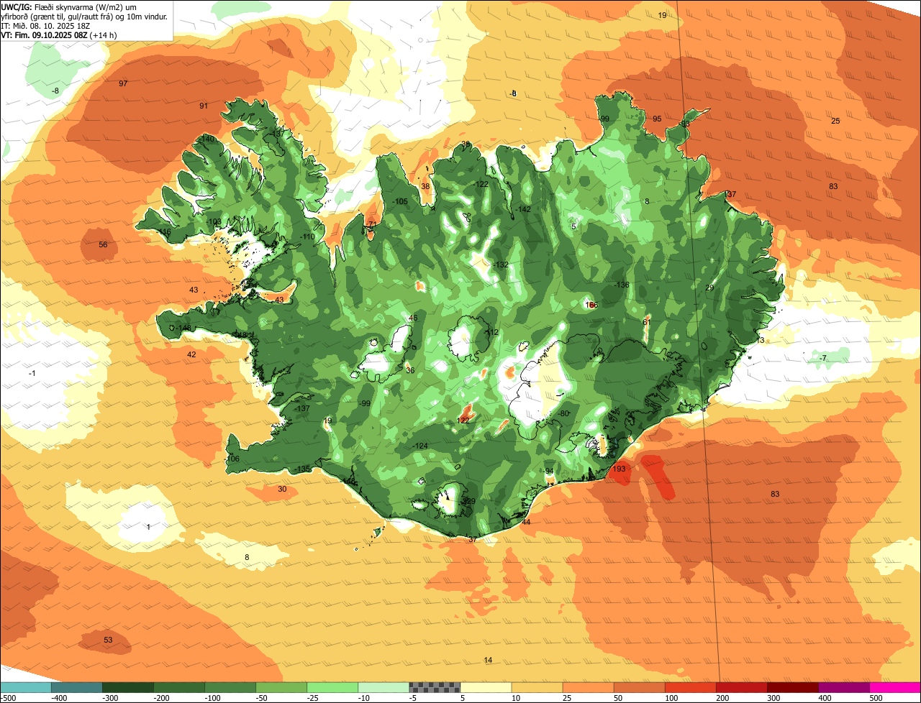Click checkered legend band between -5 and 5
Viewport: 921px width, 703px height.
[435, 687]
